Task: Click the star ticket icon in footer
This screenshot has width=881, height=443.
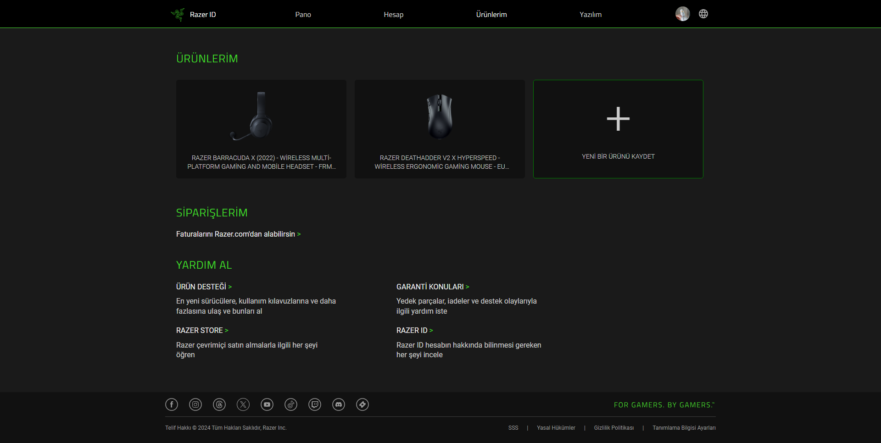Action: (x=362, y=404)
